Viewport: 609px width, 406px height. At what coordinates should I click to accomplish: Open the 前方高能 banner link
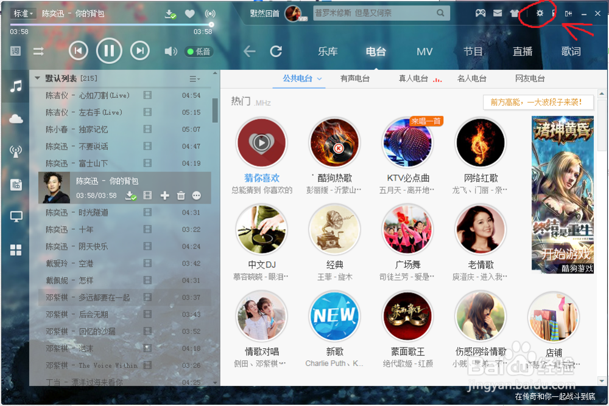click(x=538, y=103)
